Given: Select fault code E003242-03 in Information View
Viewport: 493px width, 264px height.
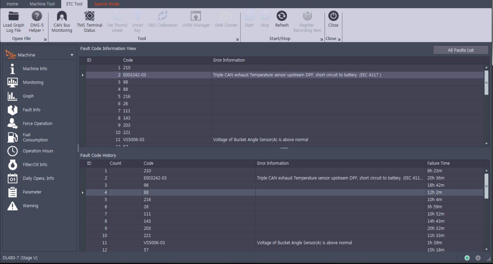Looking at the screenshot, I should (285, 75).
